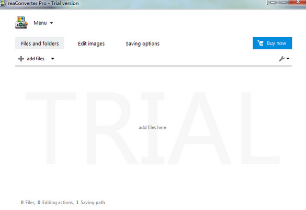Click the add files label
Image resolution: width=306 pixels, height=210 pixels.
(x=36, y=59)
